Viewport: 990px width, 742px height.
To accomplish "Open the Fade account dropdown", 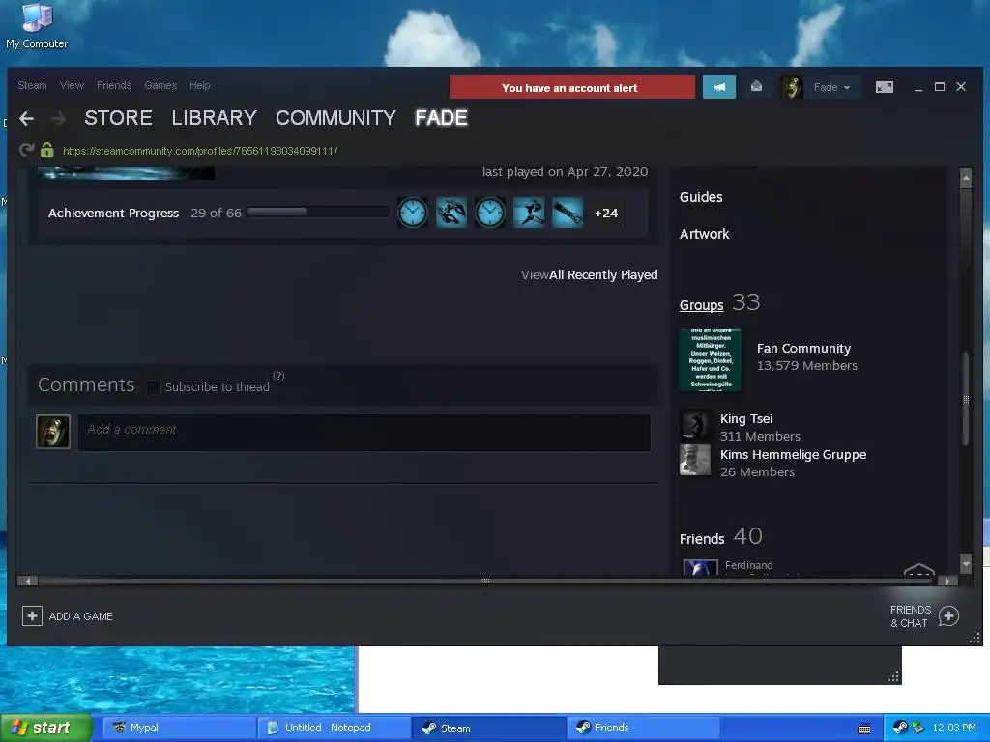I will pyautogui.click(x=831, y=87).
